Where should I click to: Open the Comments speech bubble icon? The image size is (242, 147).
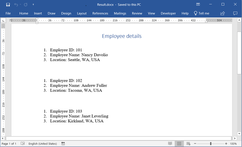(235, 13)
